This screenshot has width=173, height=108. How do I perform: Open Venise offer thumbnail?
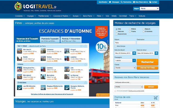[x=43, y=59]
